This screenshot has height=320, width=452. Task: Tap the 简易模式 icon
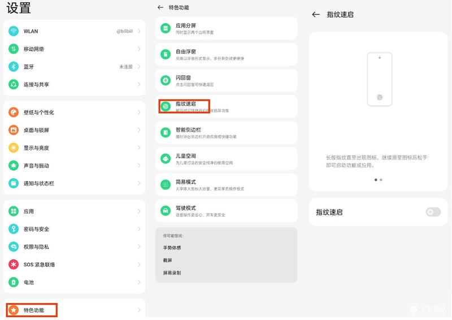pyautogui.click(x=166, y=185)
